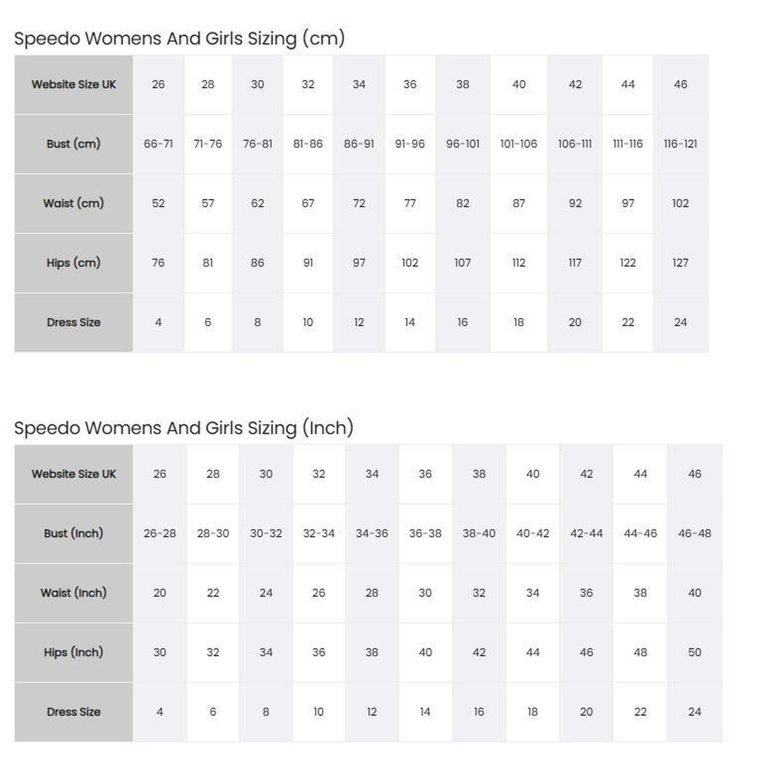Select the 'Bust (Inch)' row header
779x779 pixels.
73,534
